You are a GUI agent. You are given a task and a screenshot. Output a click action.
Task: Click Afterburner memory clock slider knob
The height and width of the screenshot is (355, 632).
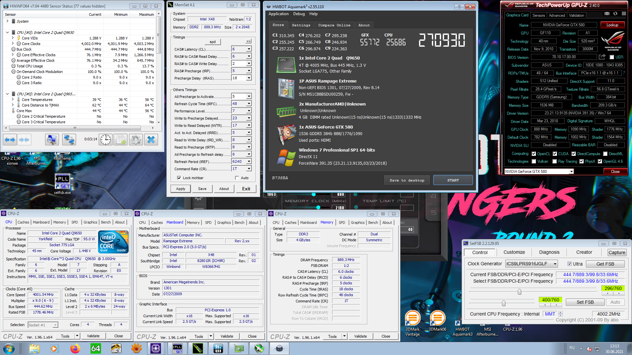[318, 207]
